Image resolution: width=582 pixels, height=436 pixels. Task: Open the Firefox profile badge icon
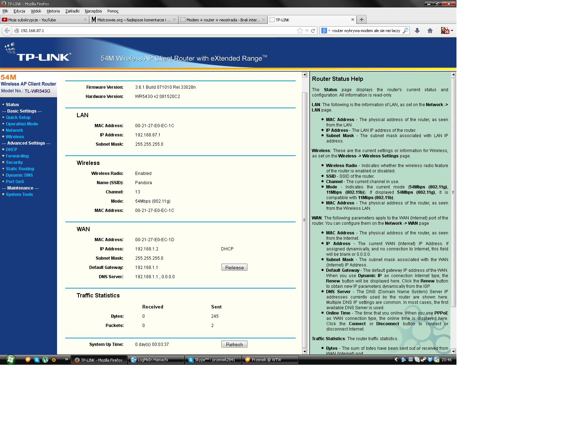pos(445,31)
